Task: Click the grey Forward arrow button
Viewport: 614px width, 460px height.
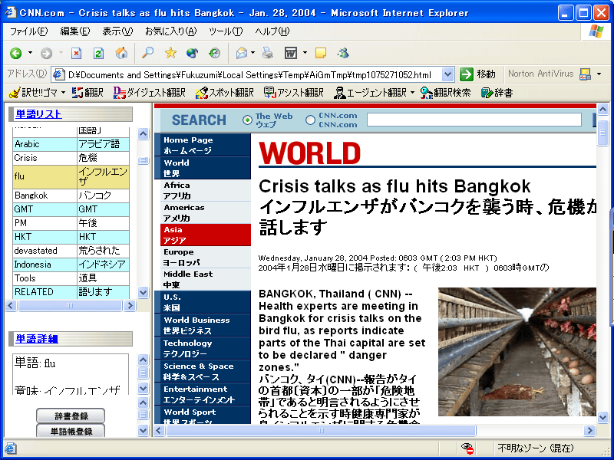Action: 46,53
